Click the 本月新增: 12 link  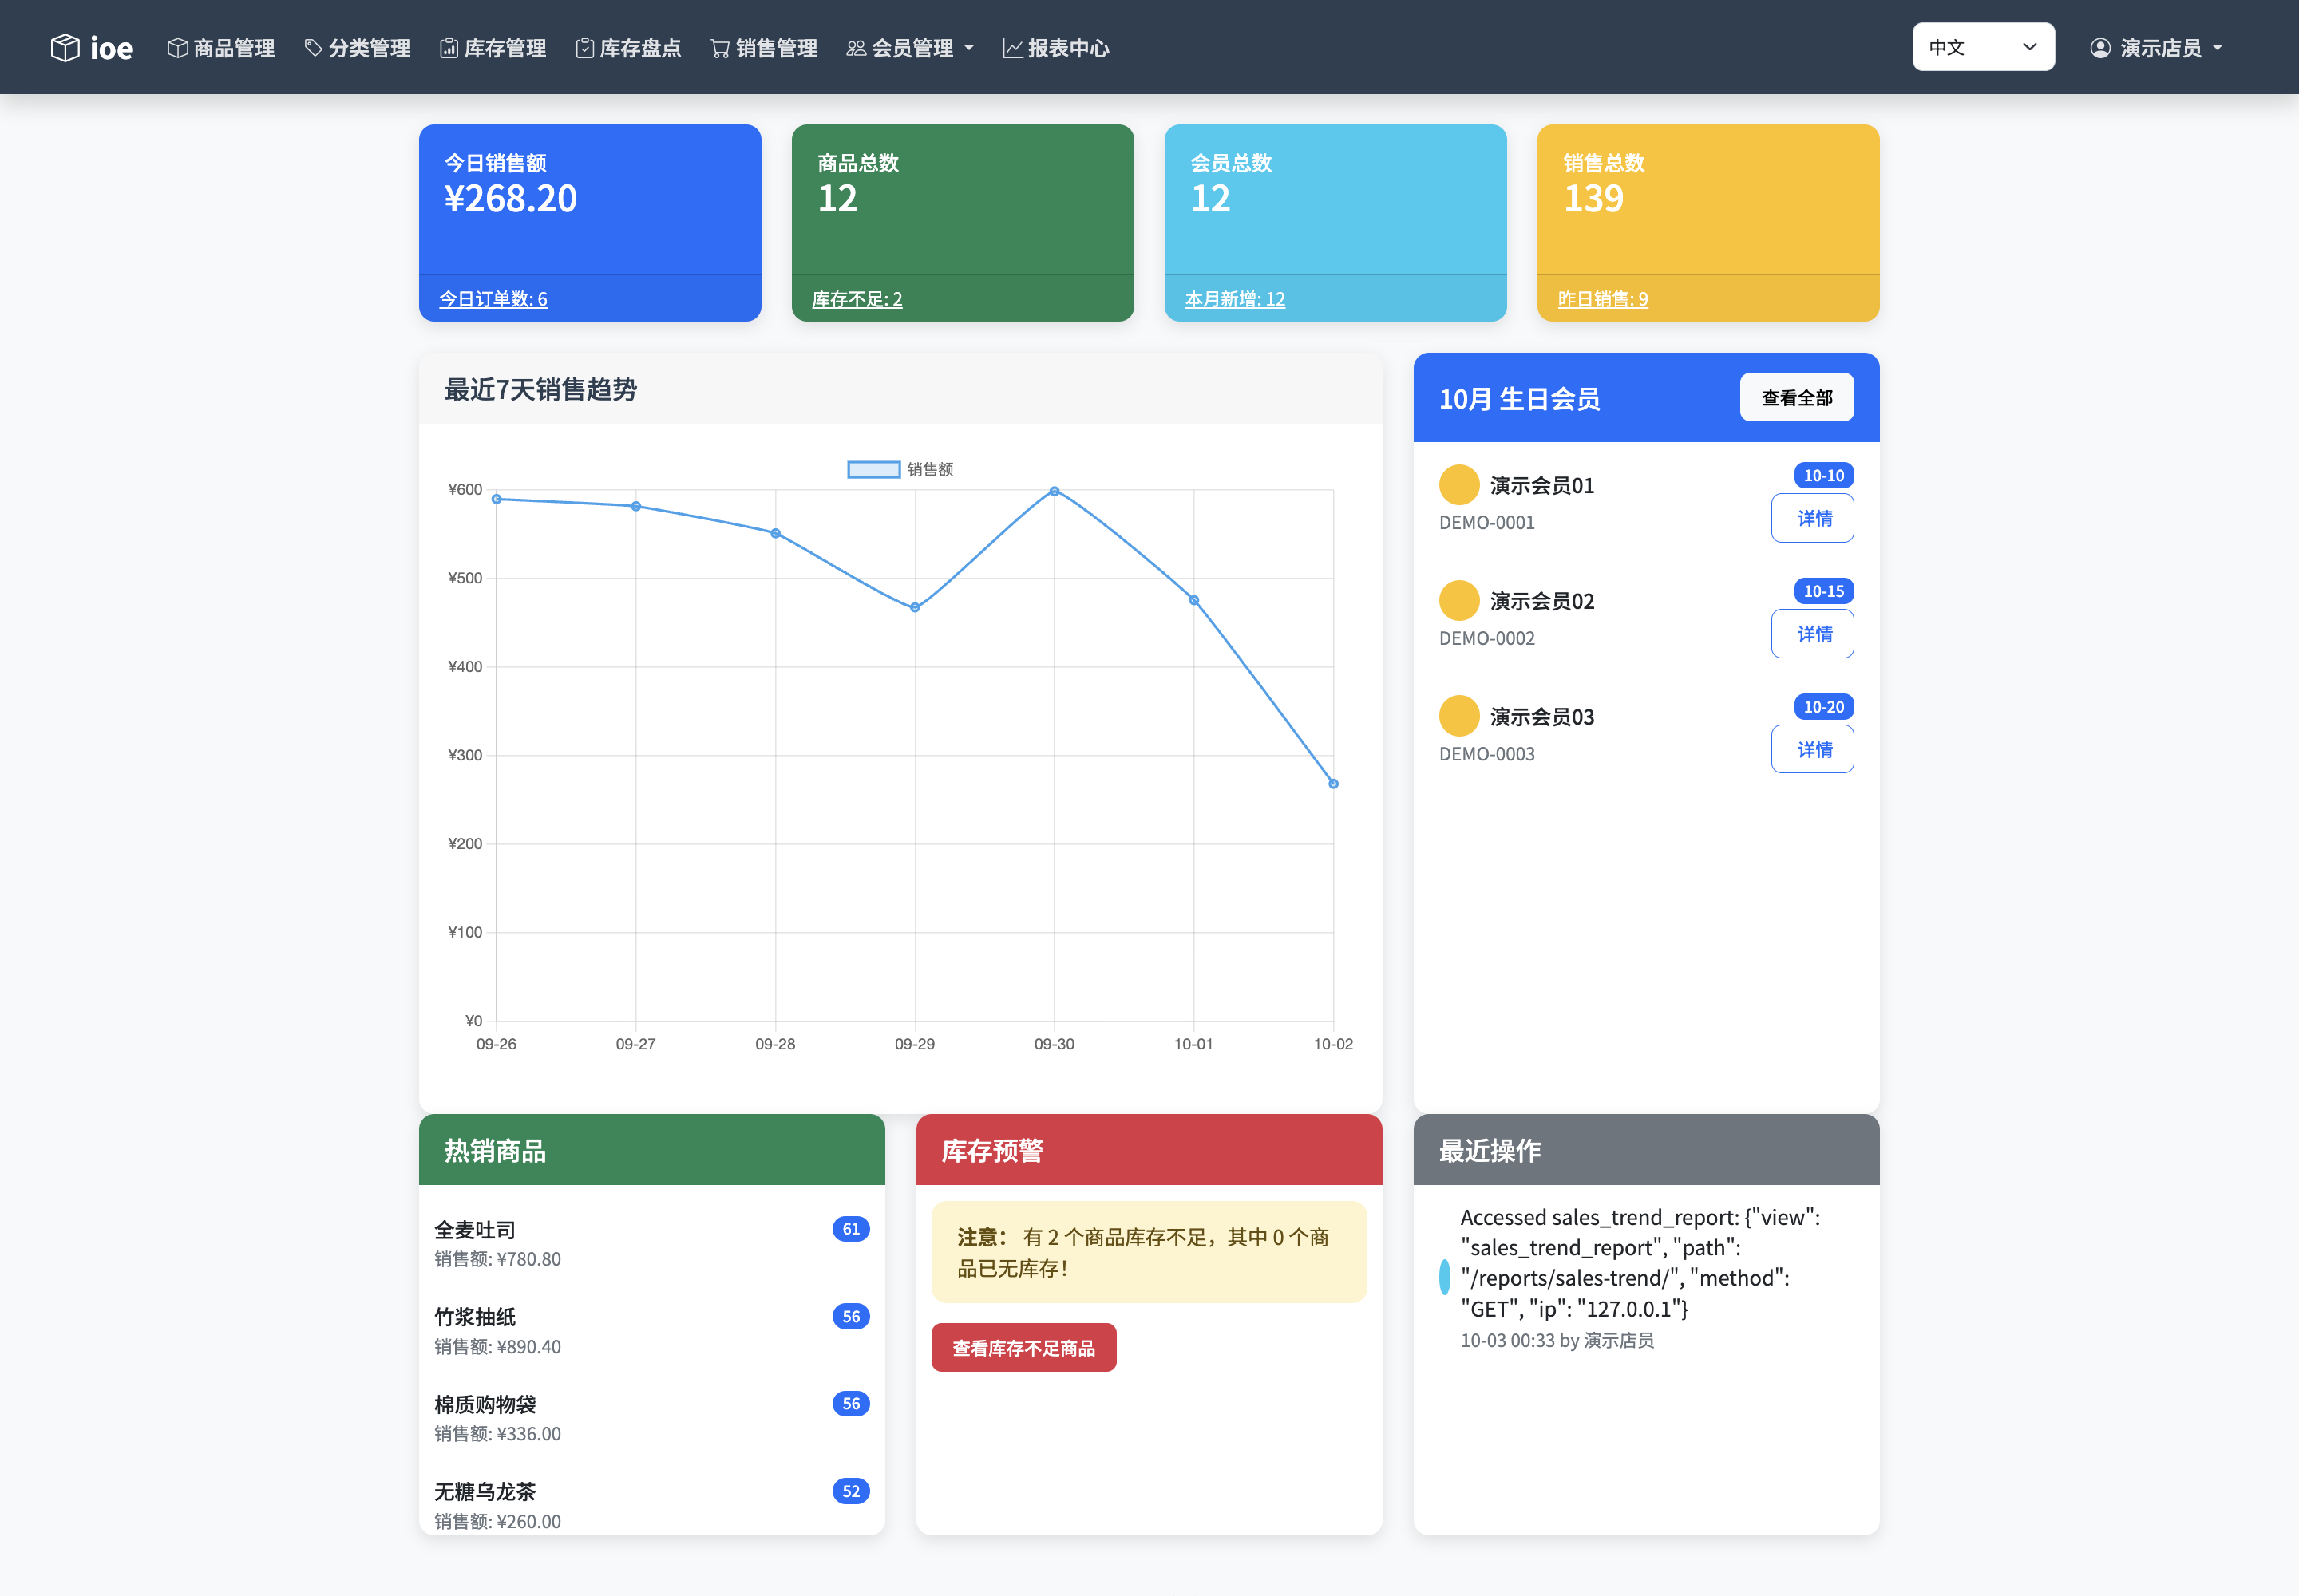[x=1235, y=299]
